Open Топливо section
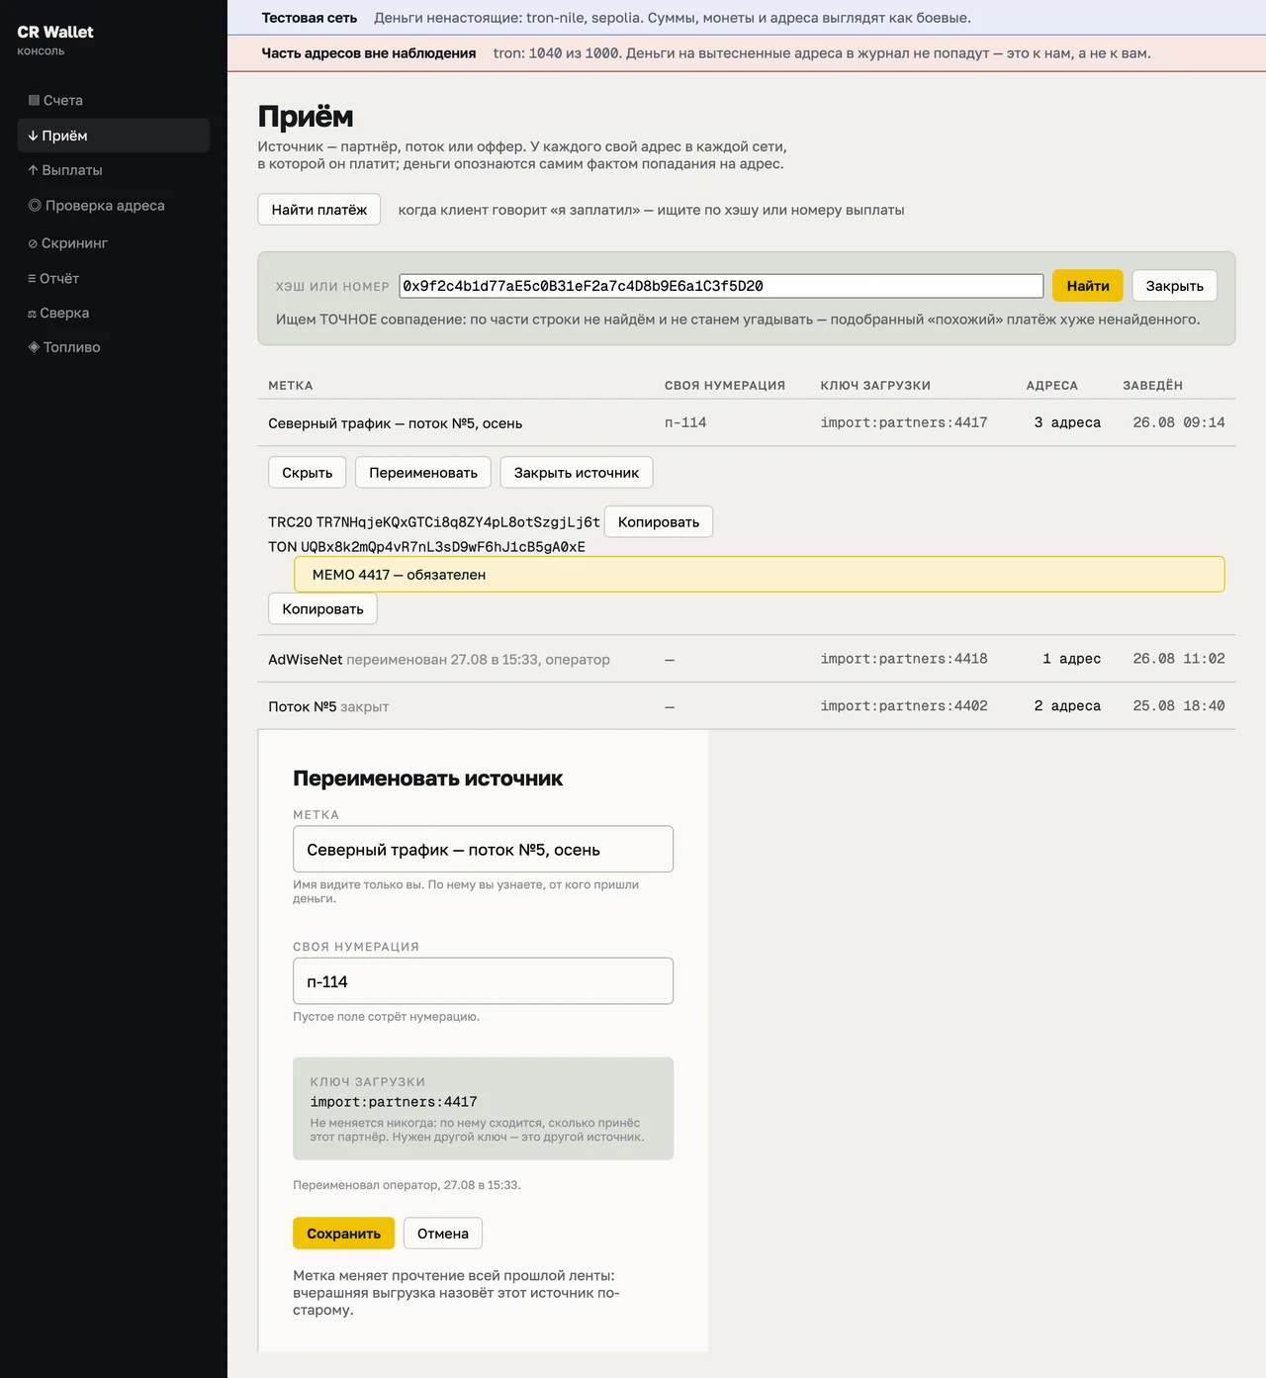This screenshot has width=1266, height=1378. click(113, 347)
